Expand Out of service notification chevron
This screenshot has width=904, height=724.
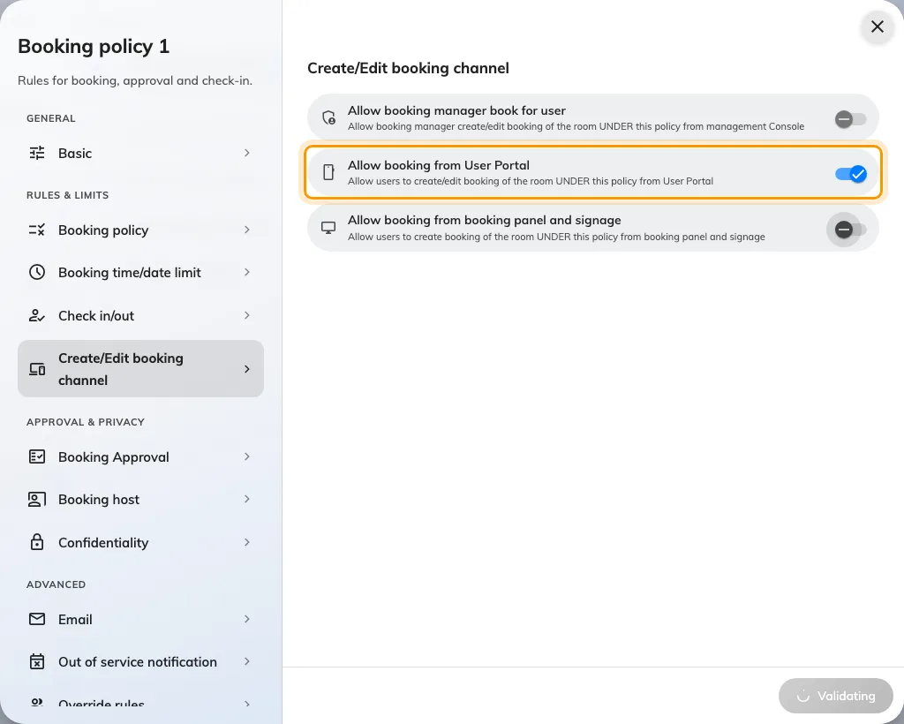pos(247,661)
